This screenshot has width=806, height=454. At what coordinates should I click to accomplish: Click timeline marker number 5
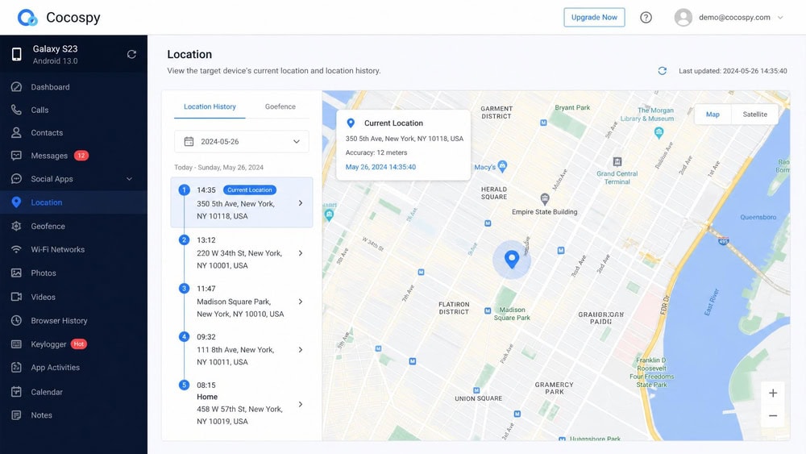tap(184, 385)
